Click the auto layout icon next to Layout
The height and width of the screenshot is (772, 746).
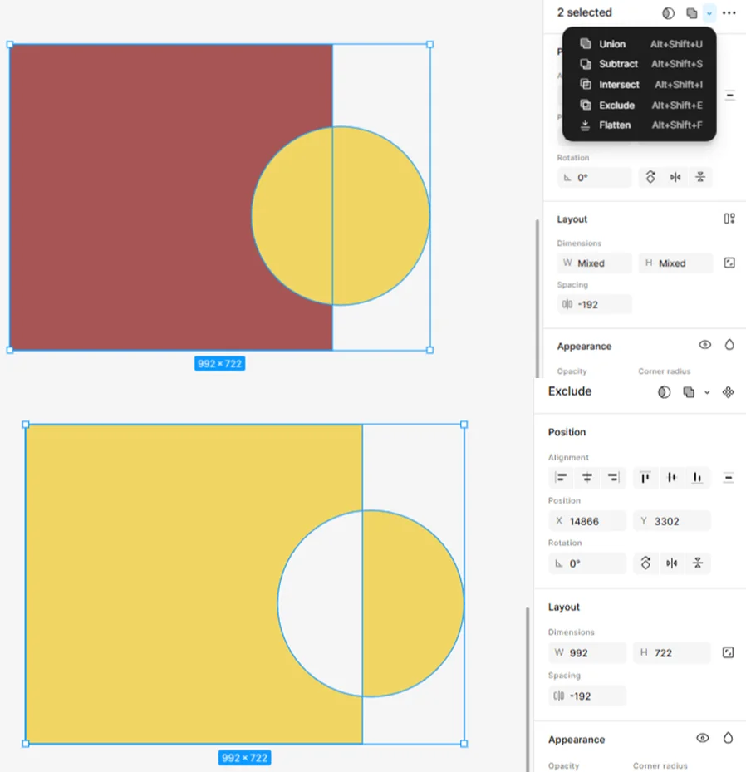tap(729, 219)
